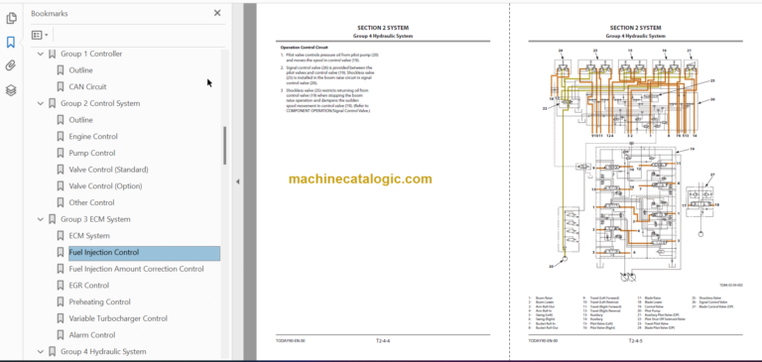Open the Group 2 Control System bookmark
The height and width of the screenshot is (362, 762).
click(x=100, y=103)
